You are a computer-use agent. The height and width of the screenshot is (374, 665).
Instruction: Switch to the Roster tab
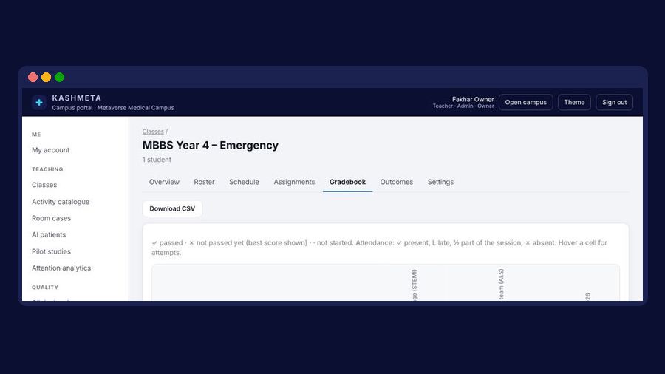[204, 182]
